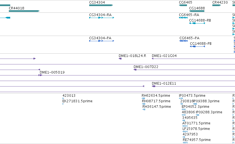Select the 3495635 EST label
Image resolution: width=235 pixels, height=144 pixels.
pyautogui.click(x=190, y=118)
